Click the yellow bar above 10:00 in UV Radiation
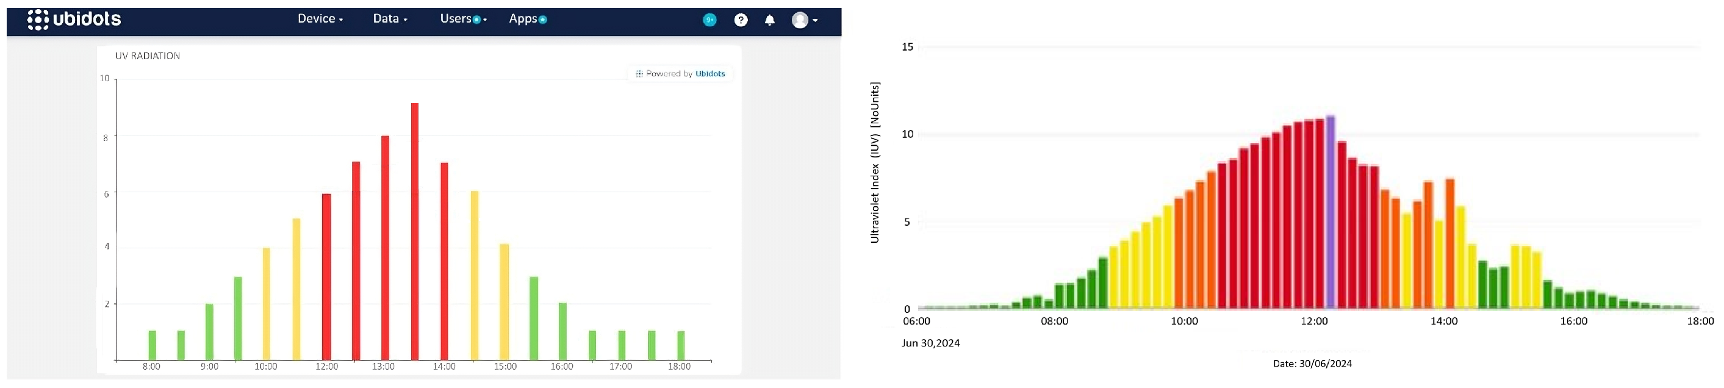Image resolution: width=1724 pixels, height=388 pixels. [x=267, y=304]
